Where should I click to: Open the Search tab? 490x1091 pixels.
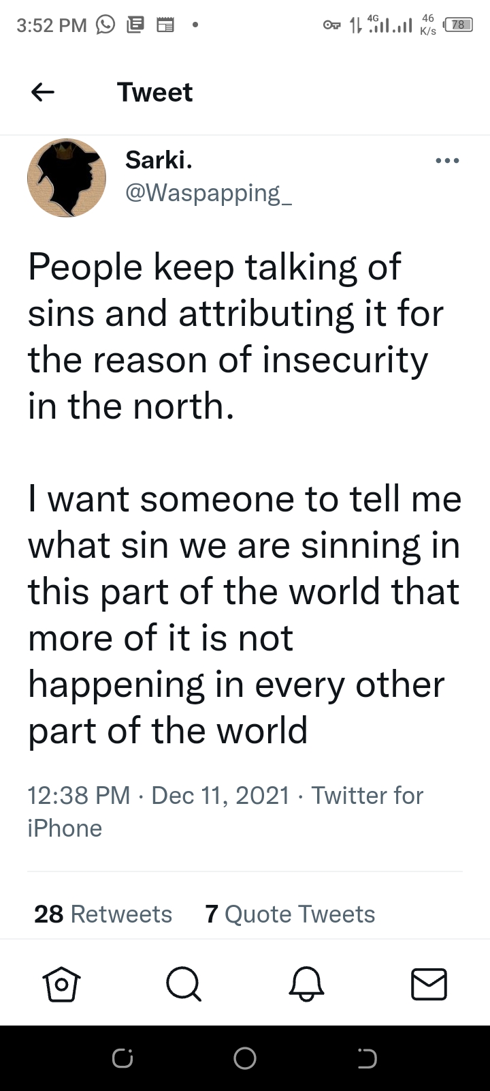click(183, 984)
